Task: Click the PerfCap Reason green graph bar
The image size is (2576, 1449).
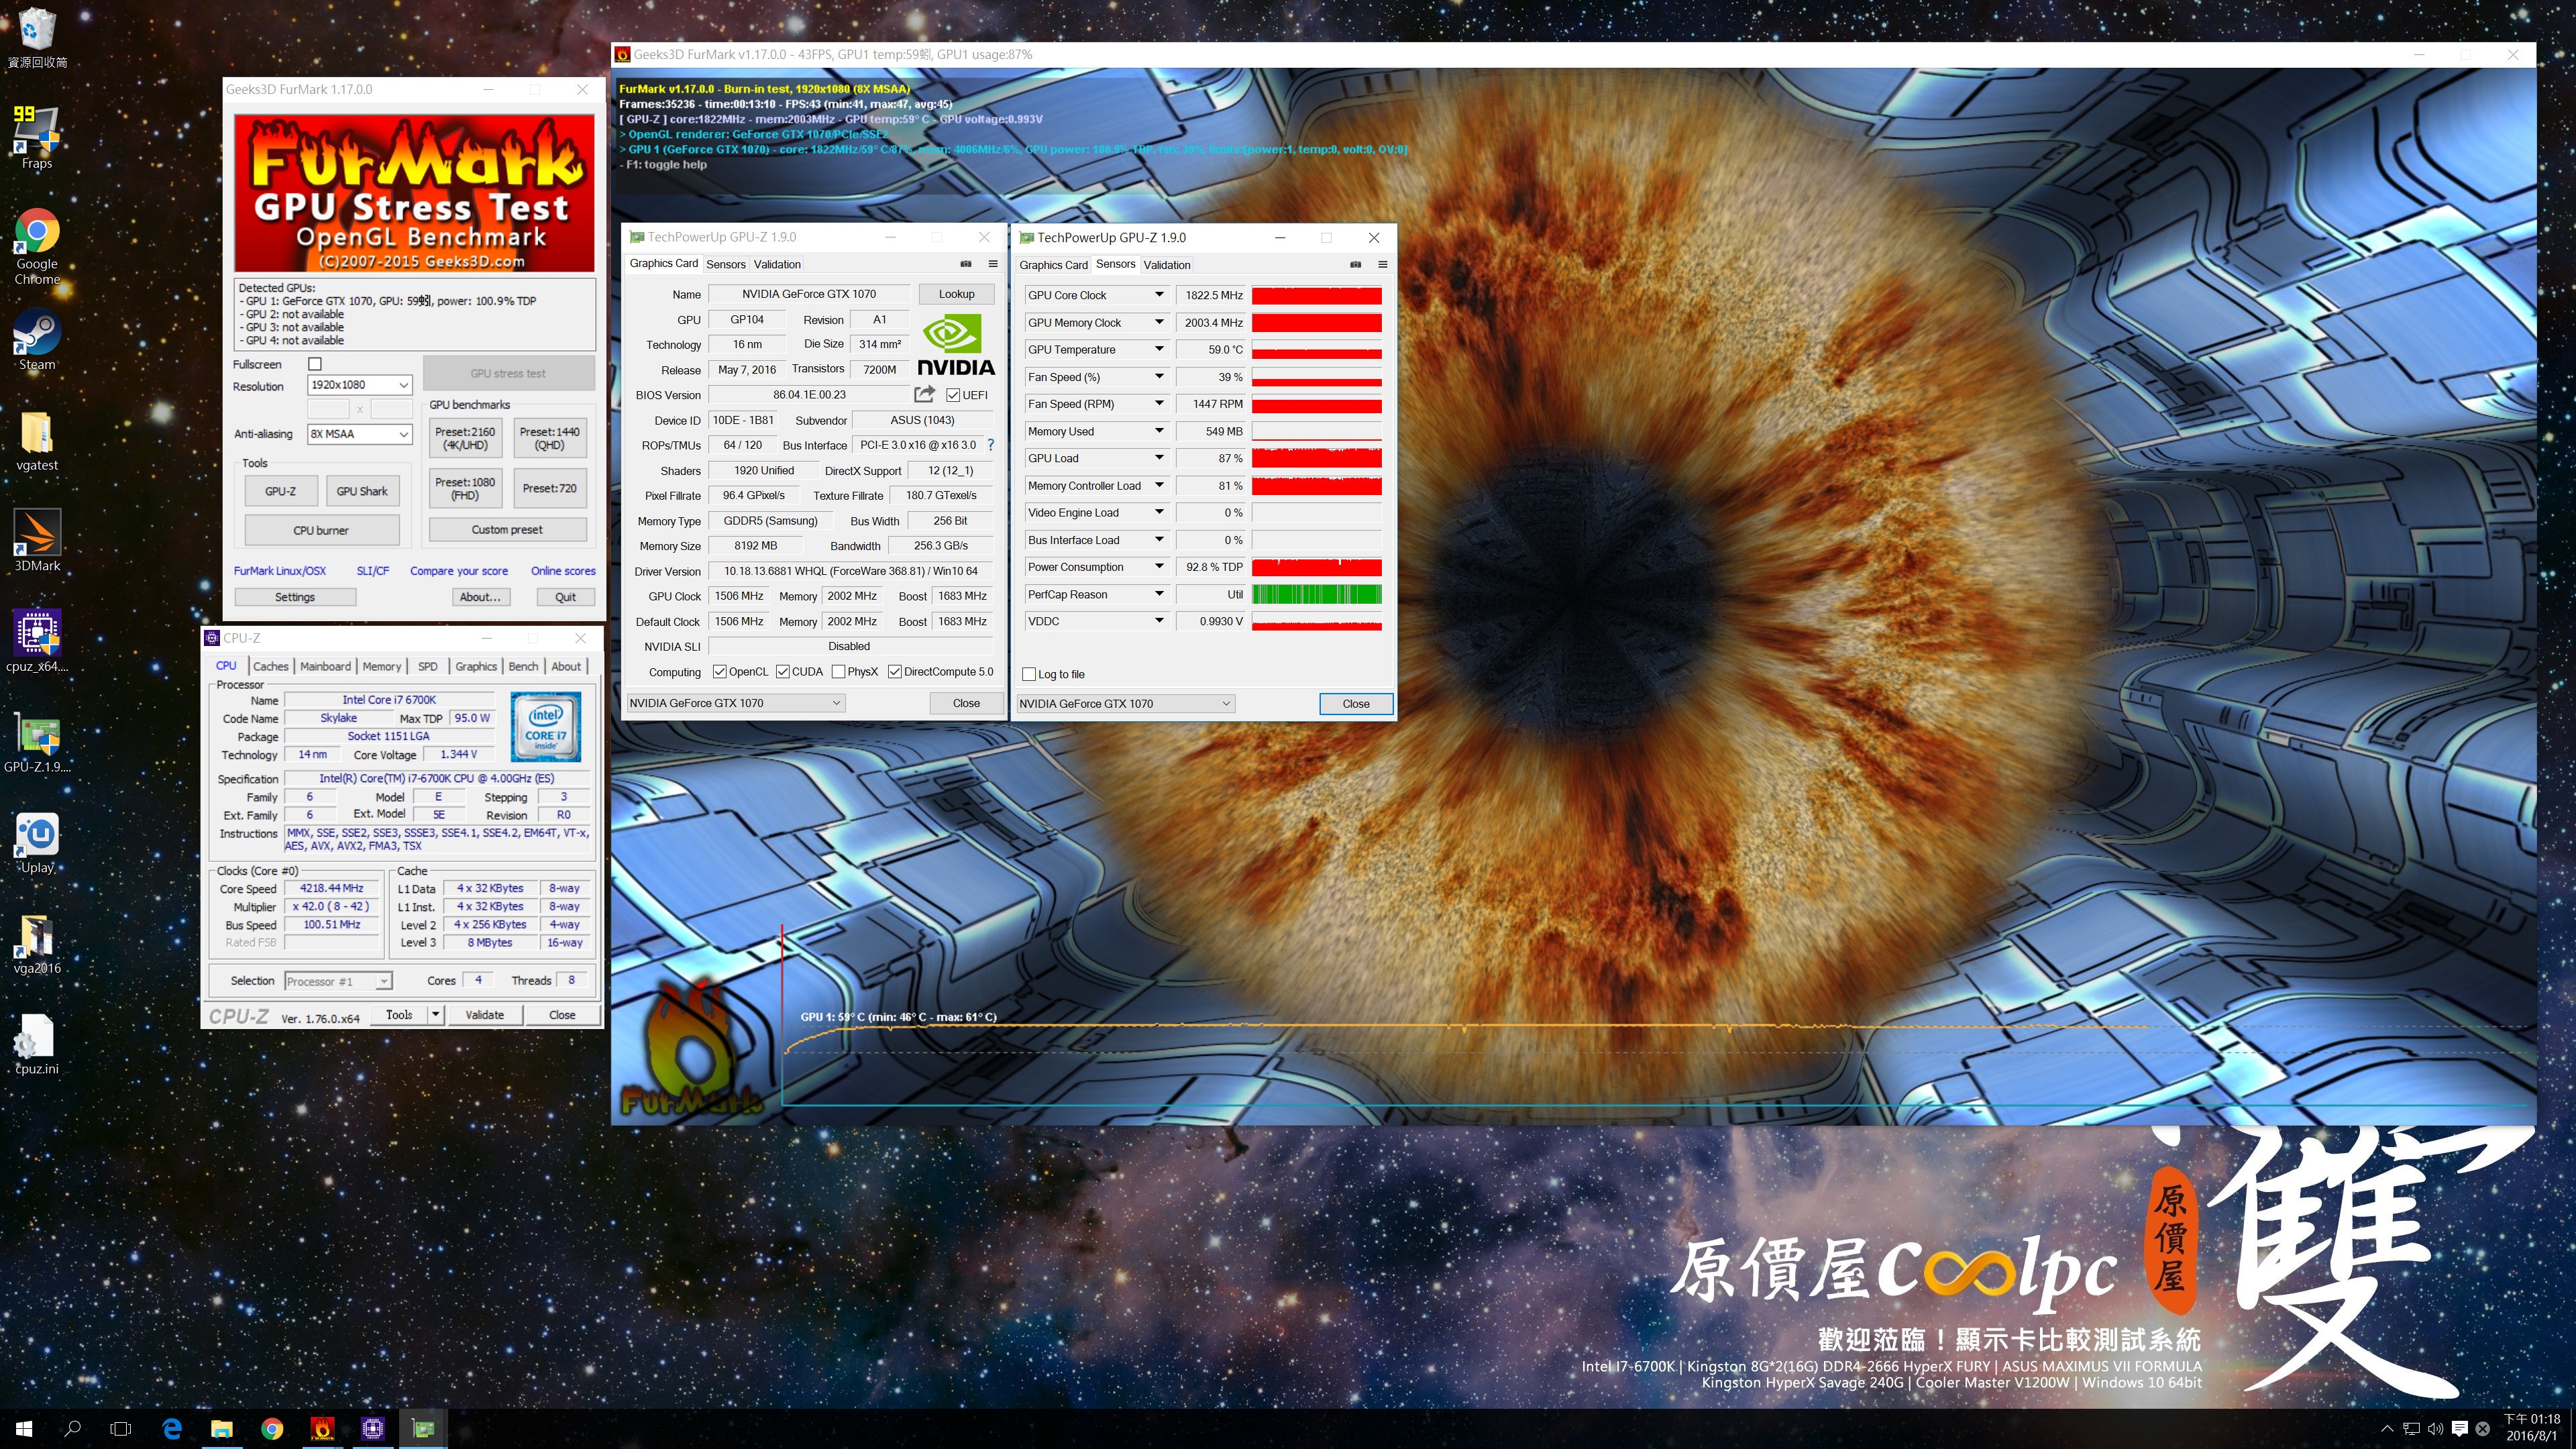Action: (1316, 594)
